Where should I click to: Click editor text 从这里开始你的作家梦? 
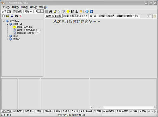pyautogui.click(x=76, y=22)
